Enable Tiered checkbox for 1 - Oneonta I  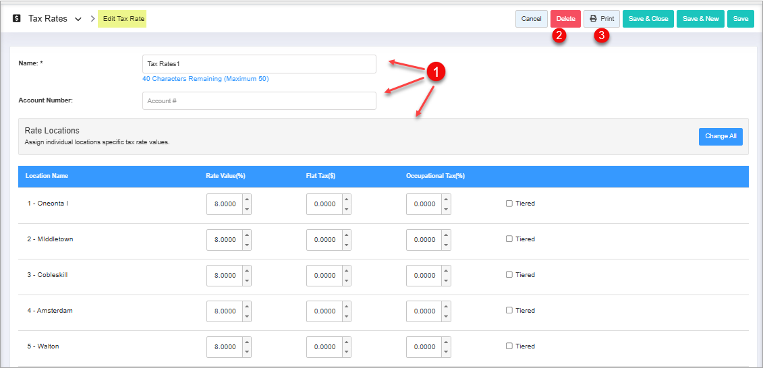[509, 204]
